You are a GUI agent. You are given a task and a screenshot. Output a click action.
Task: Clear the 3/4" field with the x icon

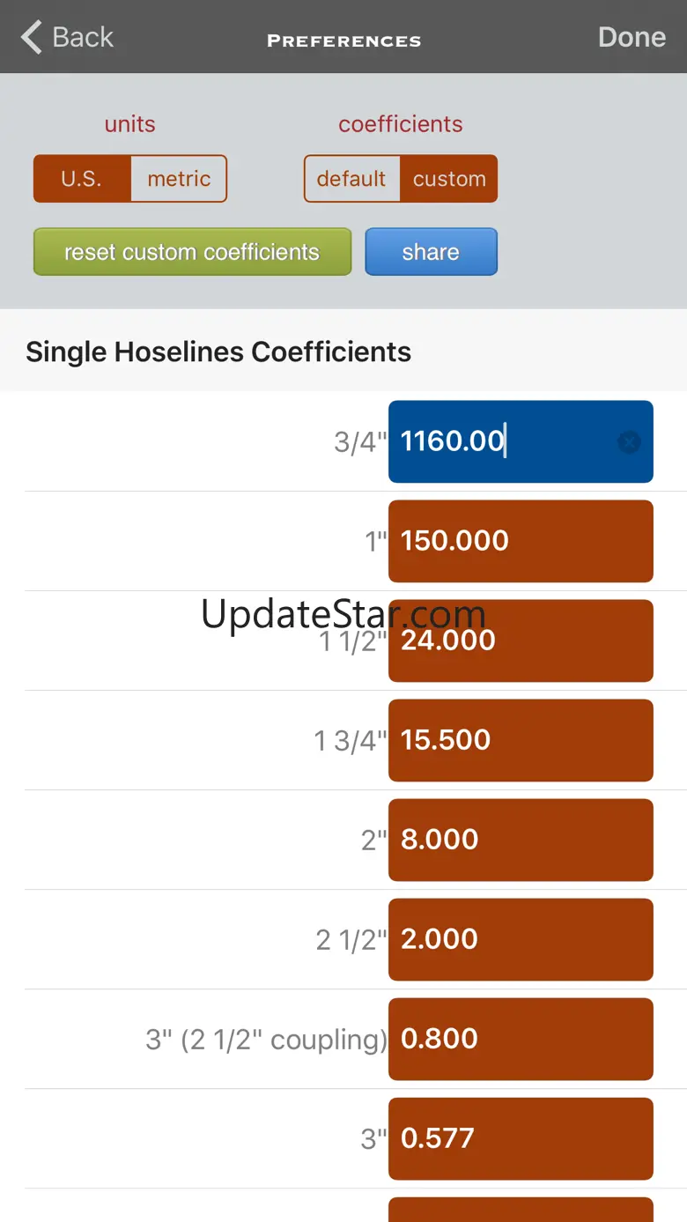pyautogui.click(x=629, y=442)
